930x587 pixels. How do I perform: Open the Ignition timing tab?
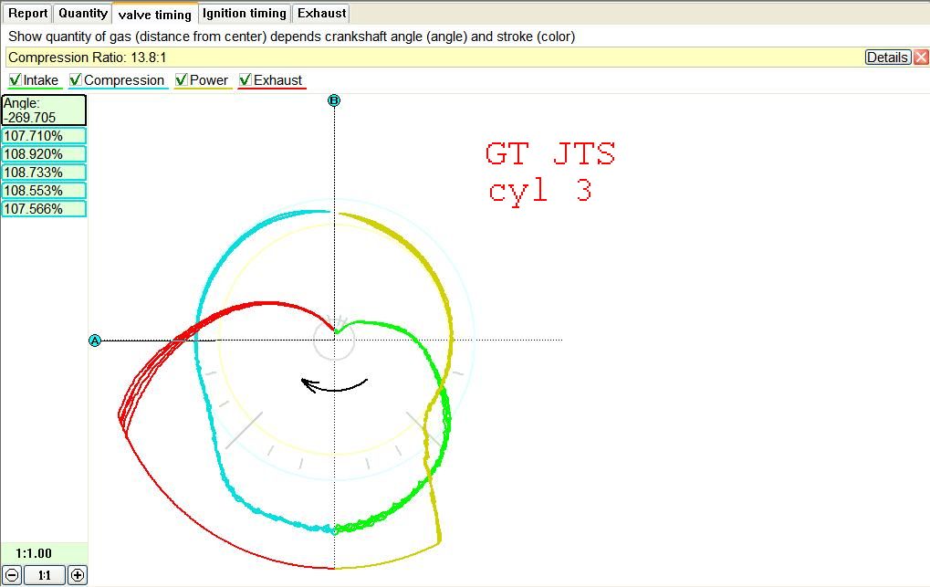(245, 13)
